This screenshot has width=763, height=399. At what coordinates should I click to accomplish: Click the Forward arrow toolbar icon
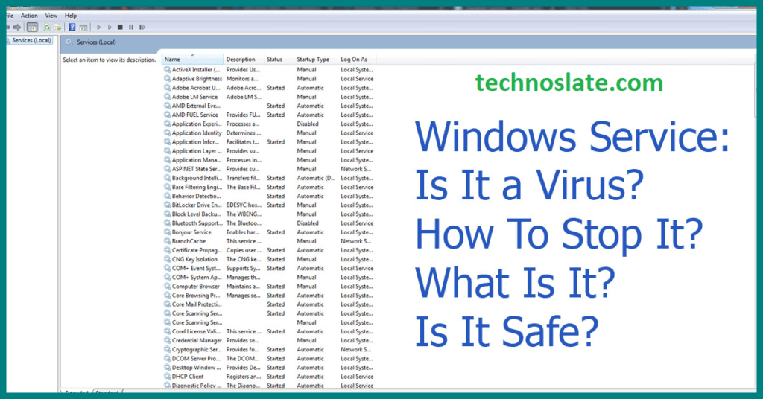pos(18,28)
